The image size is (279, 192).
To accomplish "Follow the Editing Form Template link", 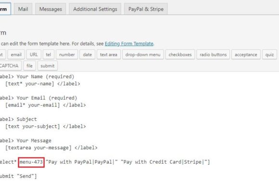I will coord(129,44).
